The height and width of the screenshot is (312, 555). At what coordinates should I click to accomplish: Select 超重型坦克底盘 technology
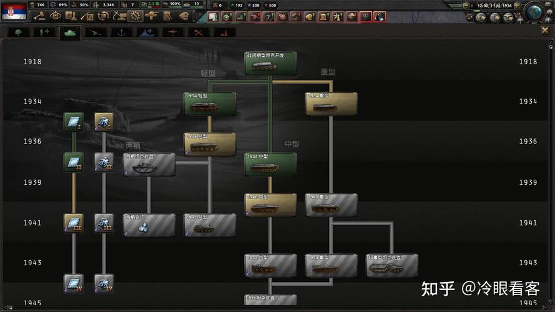point(392,265)
